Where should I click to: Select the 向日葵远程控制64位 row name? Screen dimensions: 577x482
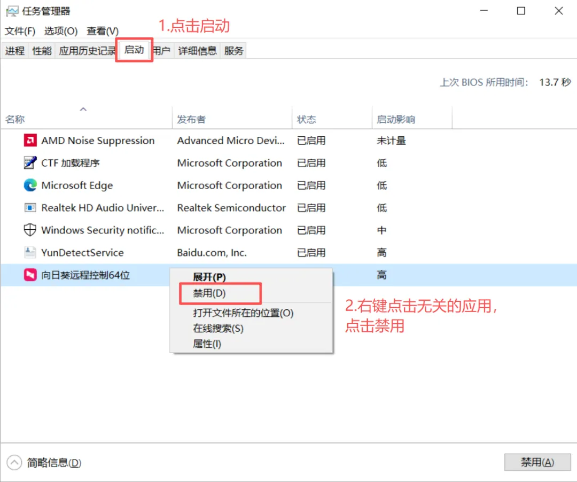85,275
